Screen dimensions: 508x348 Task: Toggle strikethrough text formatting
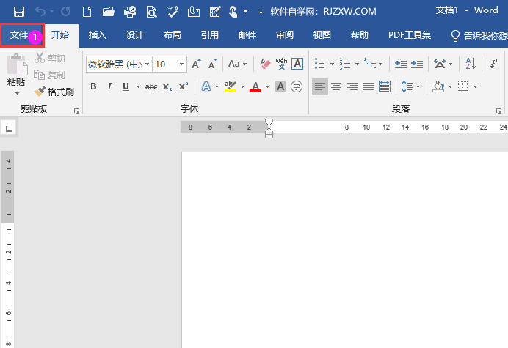(x=151, y=86)
